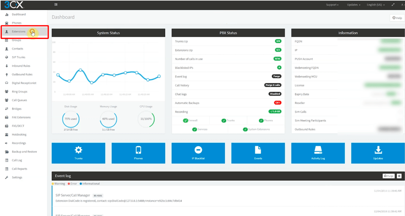This screenshot has height=216, width=405.
Task: Open the Events tile with document icon
Action: pyautogui.click(x=258, y=153)
